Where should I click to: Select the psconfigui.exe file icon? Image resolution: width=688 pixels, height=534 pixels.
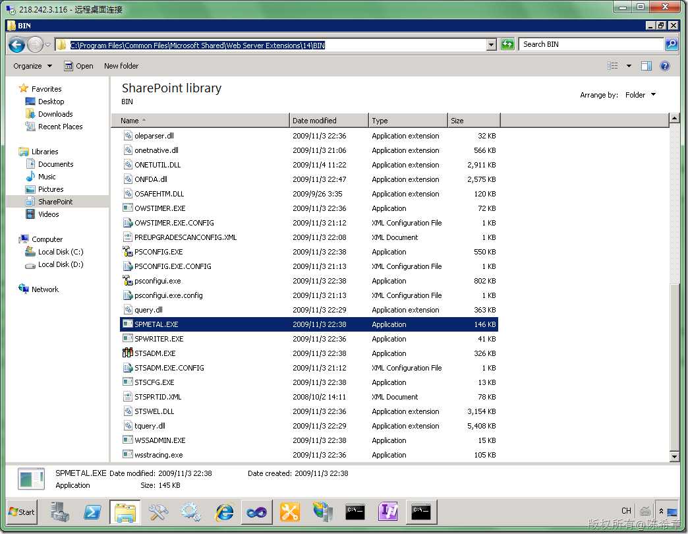(x=127, y=280)
